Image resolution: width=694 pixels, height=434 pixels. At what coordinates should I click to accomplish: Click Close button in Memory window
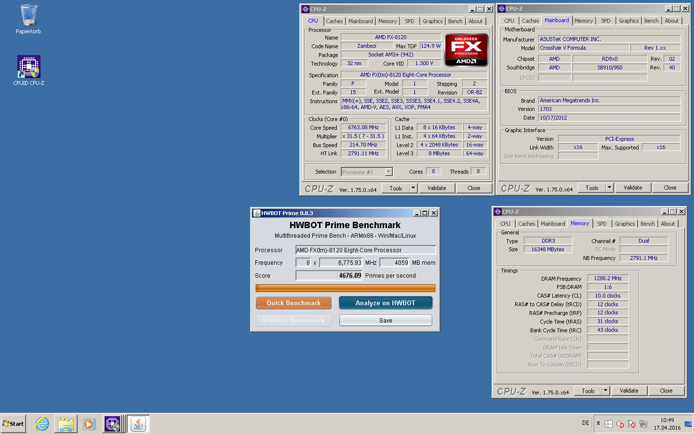pyautogui.click(x=666, y=391)
